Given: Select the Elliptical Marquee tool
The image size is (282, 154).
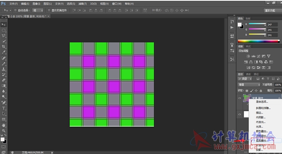Looking at the screenshot, I should pyautogui.click(x=4, y=30).
